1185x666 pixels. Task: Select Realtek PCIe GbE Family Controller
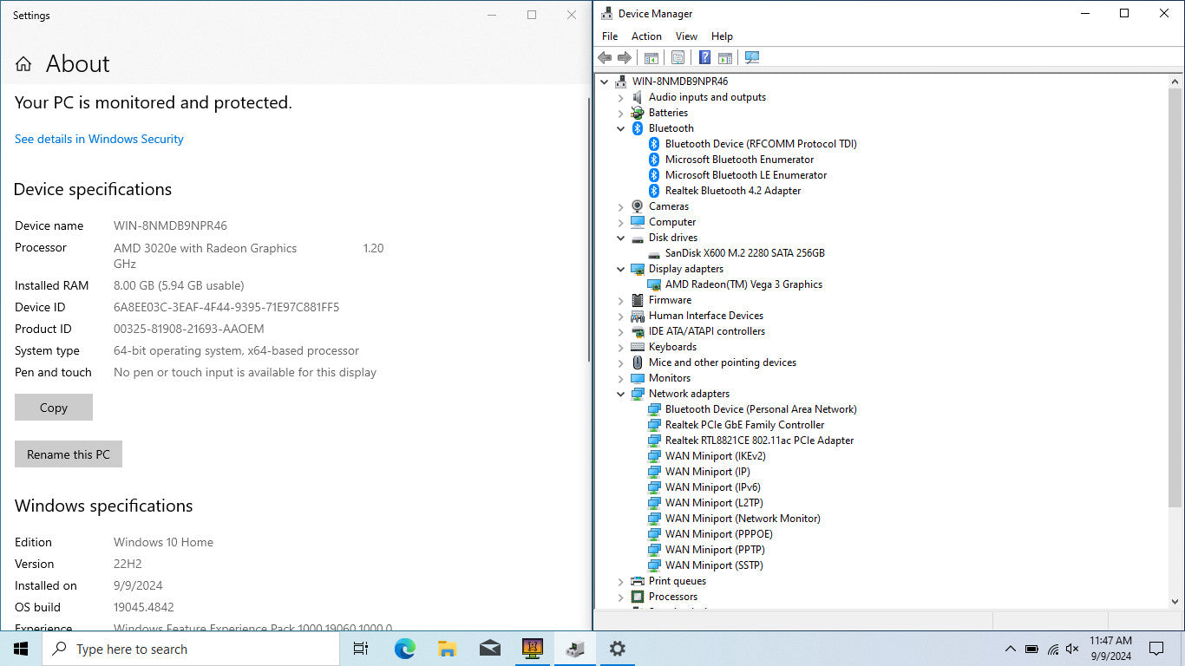pyautogui.click(x=744, y=425)
